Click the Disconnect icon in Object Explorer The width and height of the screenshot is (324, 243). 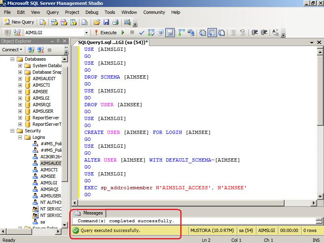41,50
